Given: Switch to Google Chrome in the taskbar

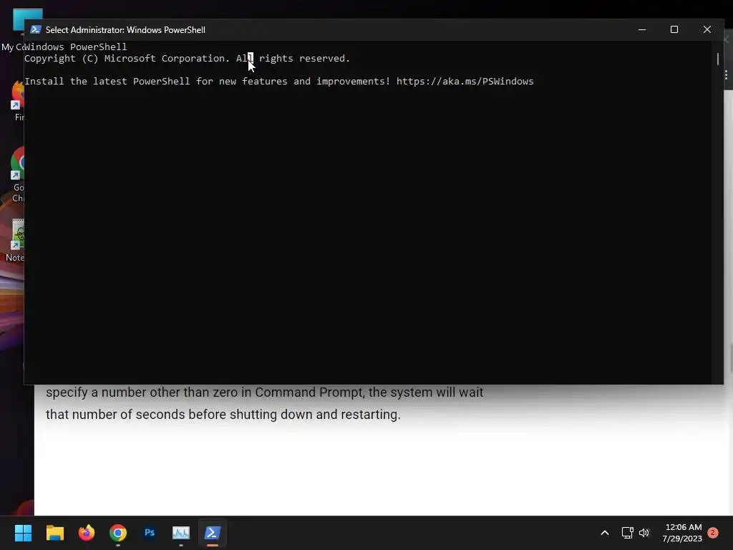Looking at the screenshot, I should [x=118, y=533].
